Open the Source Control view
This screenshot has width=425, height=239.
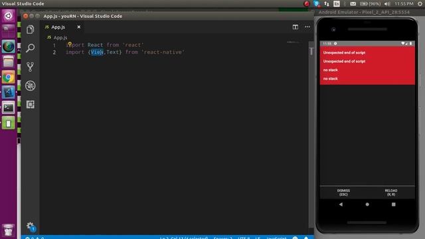coord(30,66)
